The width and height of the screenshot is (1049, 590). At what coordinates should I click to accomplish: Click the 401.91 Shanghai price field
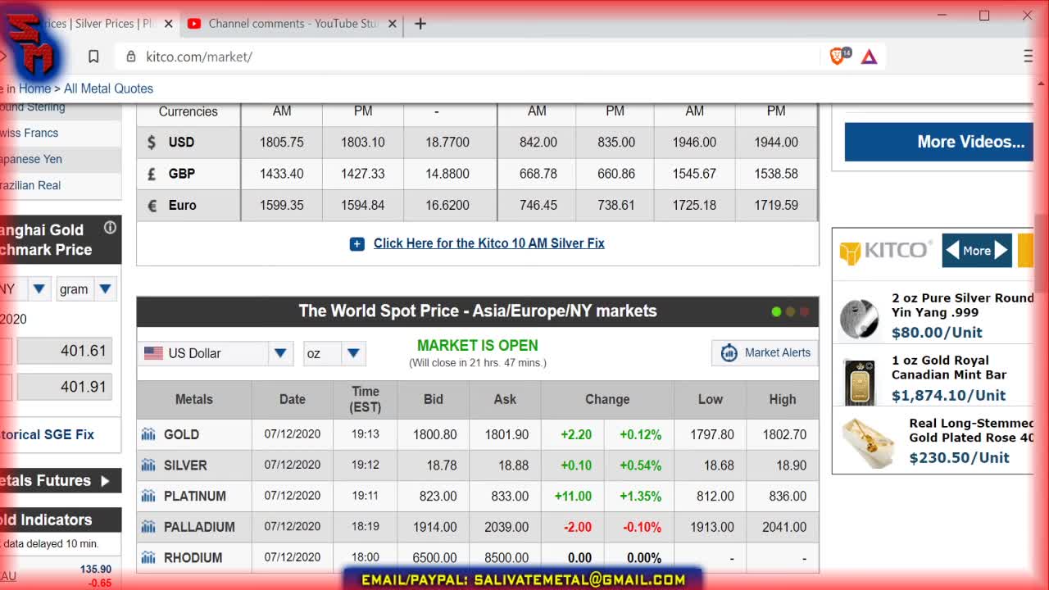(x=64, y=387)
